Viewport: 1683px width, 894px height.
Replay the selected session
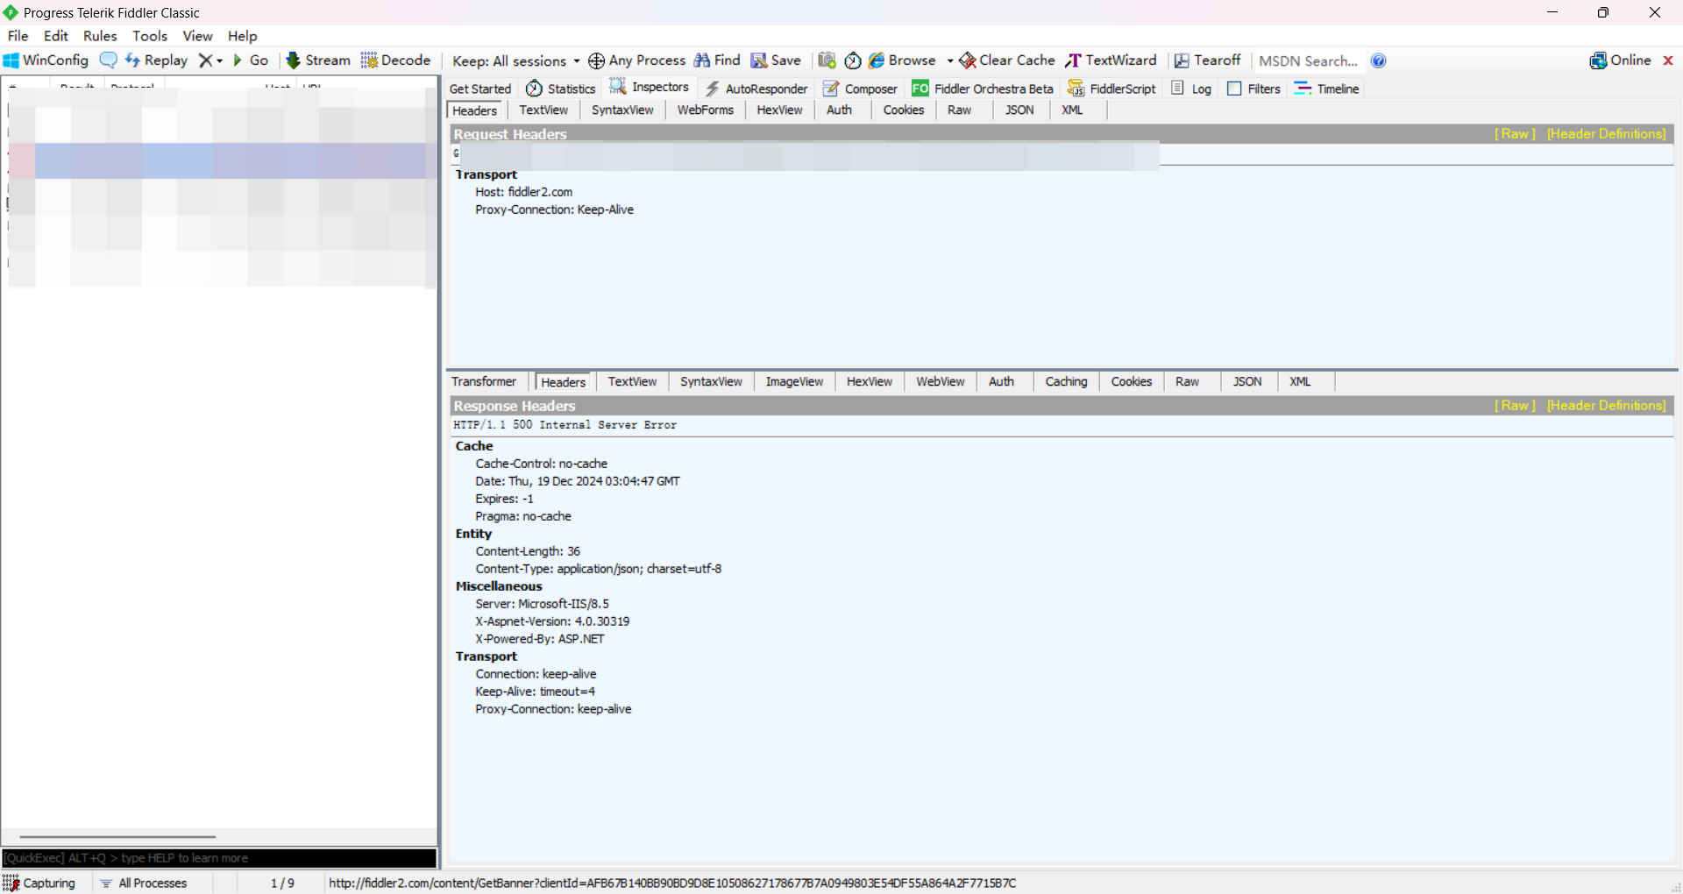(157, 60)
